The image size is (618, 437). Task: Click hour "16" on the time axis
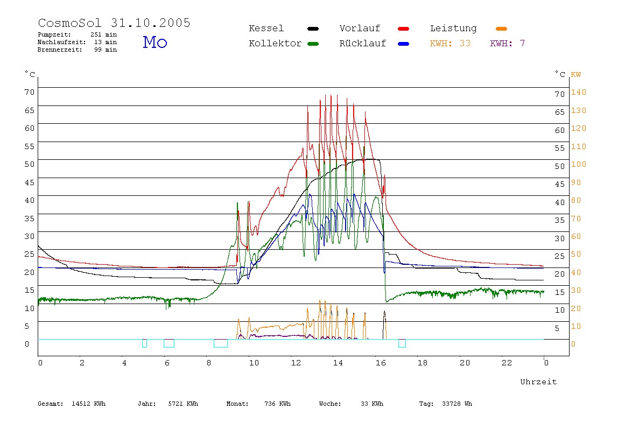(x=381, y=363)
